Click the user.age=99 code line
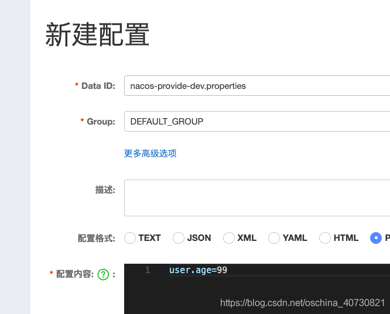Image resolution: width=390 pixels, height=314 pixels. click(x=199, y=270)
